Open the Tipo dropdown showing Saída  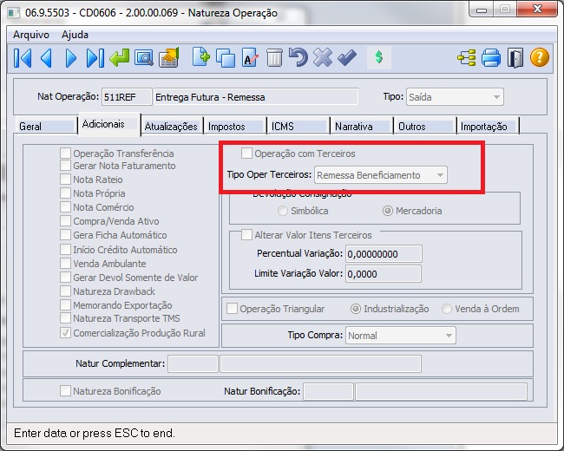click(x=455, y=97)
